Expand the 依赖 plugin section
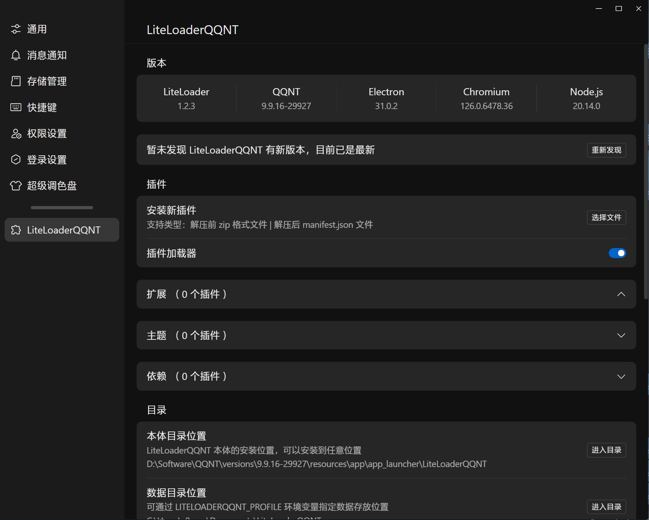The height and width of the screenshot is (520, 649). point(621,376)
